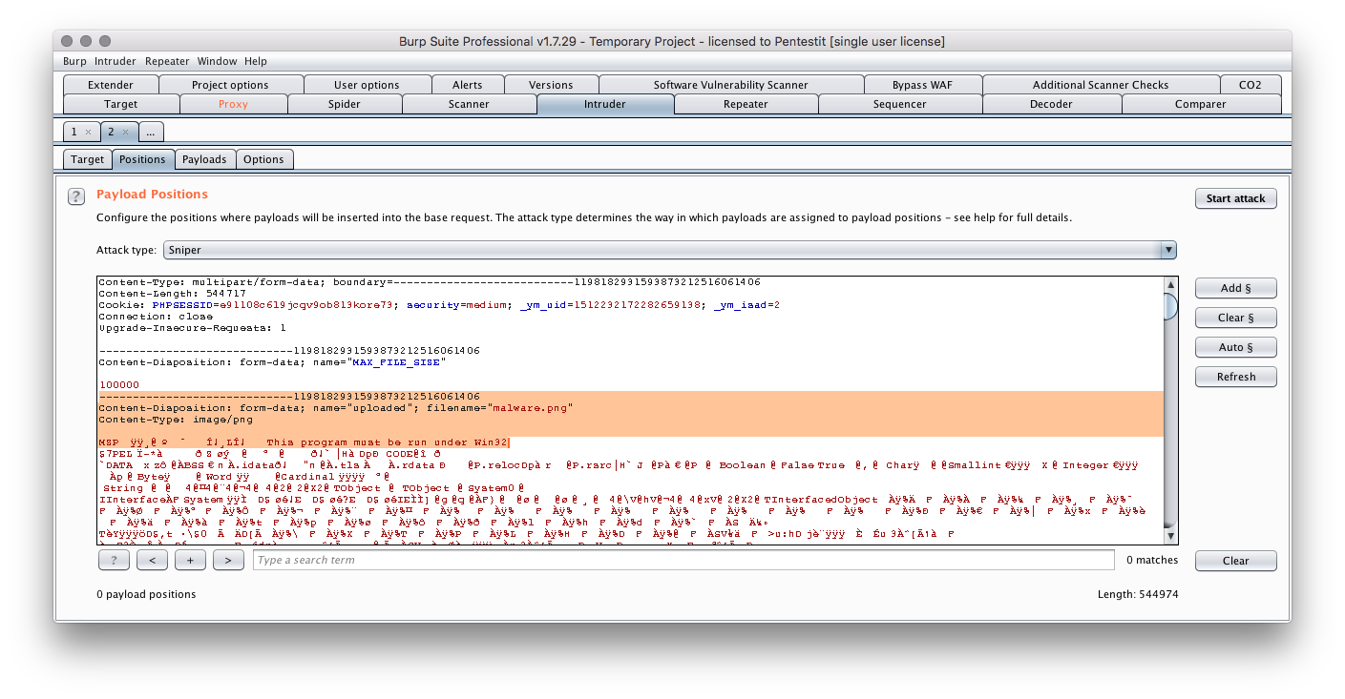
Task: Switch to the User options tab
Action: point(367,85)
